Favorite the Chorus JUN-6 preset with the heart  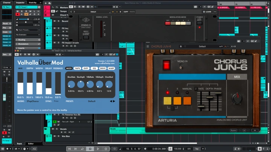185,47
